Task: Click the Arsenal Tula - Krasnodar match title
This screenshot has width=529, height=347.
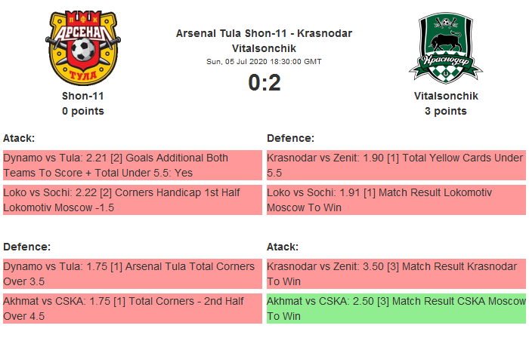Action: pos(264,33)
